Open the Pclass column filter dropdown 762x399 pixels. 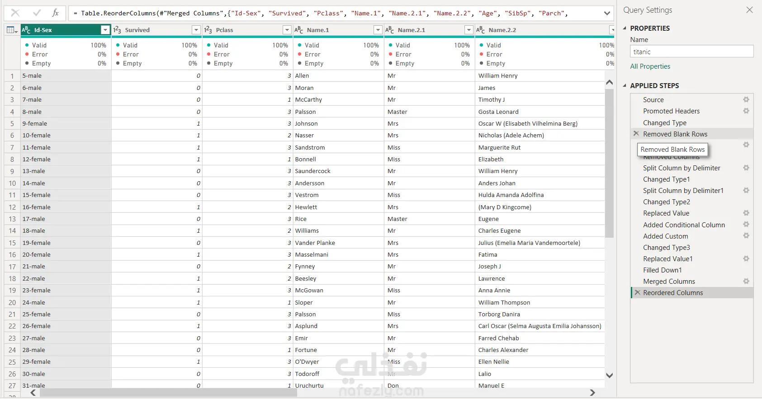(x=287, y=30)
